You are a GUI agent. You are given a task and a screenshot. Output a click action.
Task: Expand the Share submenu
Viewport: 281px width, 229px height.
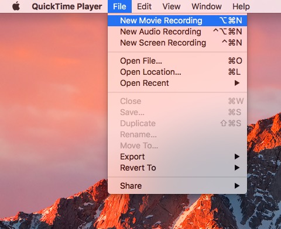click(177, 186)
